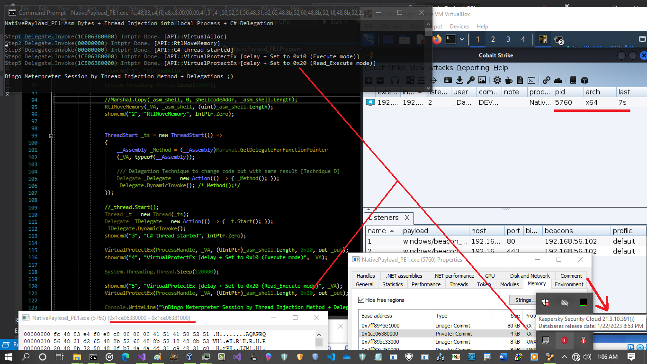Open the Help menu in VirtualBox window
This screenshot has height=364, width=647.
coord(482,27)
